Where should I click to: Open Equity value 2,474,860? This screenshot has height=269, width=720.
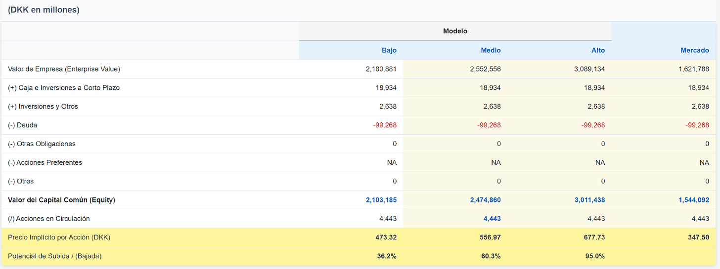(x=485, y=200)
